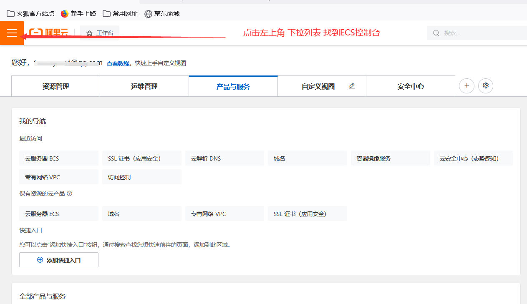527x304 pixels.
Task: Open 云服务器 ECS under 保有资源的云产品
Action: pos(59,214)
